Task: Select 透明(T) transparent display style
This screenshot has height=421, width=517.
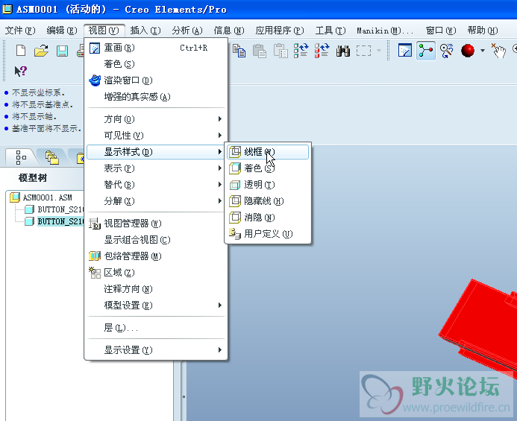Action: click(268, 185)
